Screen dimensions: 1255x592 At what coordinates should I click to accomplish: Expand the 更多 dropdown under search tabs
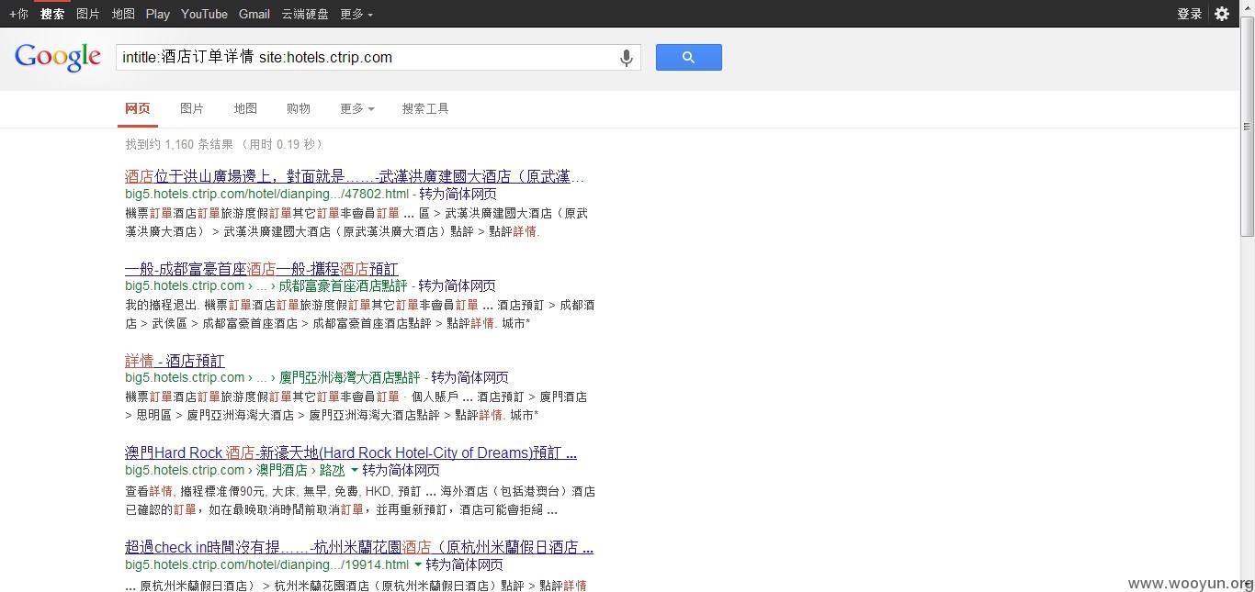tap(356, 108)
